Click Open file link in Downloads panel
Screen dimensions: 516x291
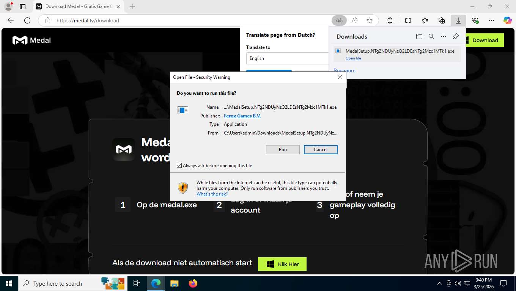point(353,58)
